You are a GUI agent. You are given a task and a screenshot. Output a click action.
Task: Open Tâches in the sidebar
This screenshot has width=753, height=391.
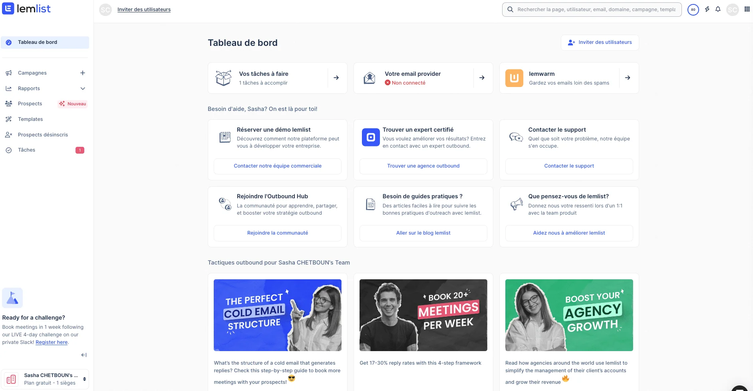click(x=26, y=150)
